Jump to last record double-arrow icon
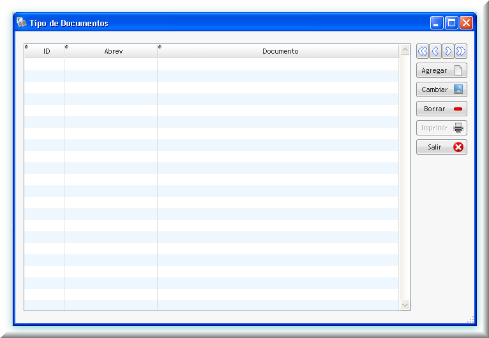489x338 pixels. point(461,51)
